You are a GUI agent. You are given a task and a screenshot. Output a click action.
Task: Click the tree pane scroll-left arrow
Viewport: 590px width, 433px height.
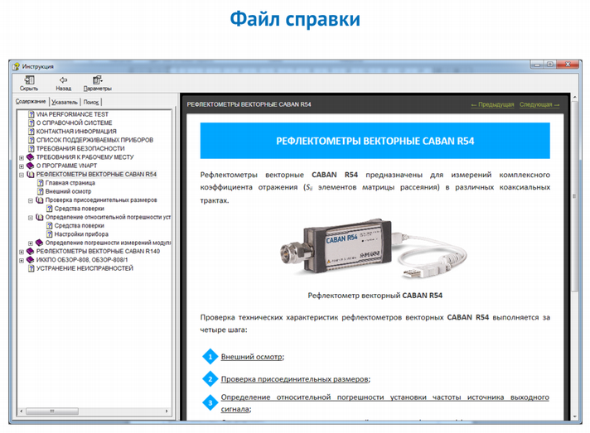click(x=21, y=411)
